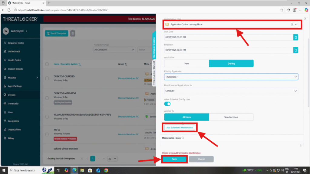310x174 pixels.
Task: Close the maintenance side panel
Action: tap(305, 18)
